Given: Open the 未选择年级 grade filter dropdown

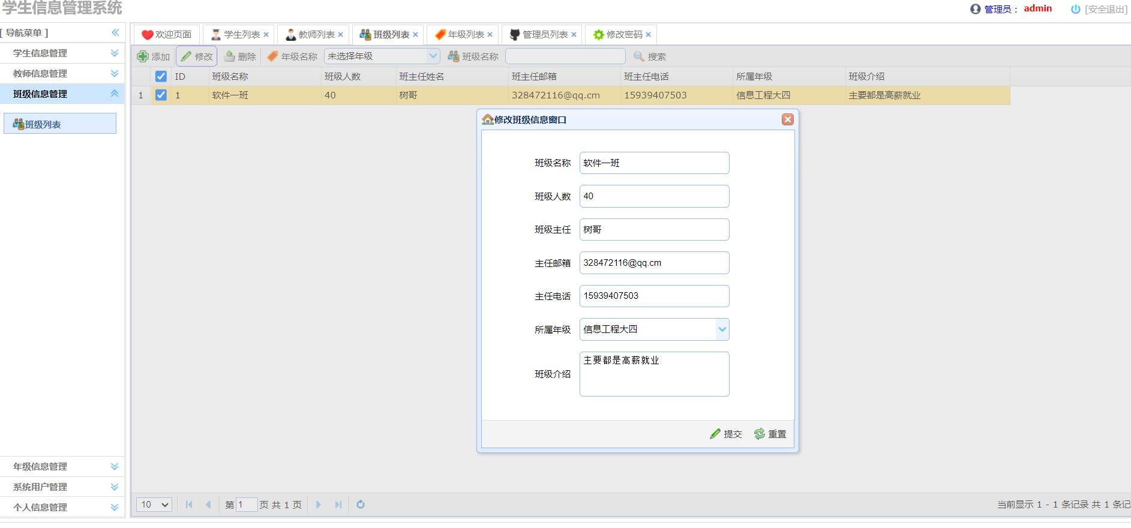Looking at the screenshot, I should (x=433, y=56).
